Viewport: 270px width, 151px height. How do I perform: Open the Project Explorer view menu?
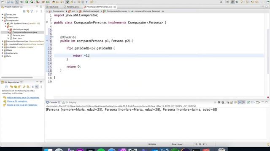(x=41, y=11)
